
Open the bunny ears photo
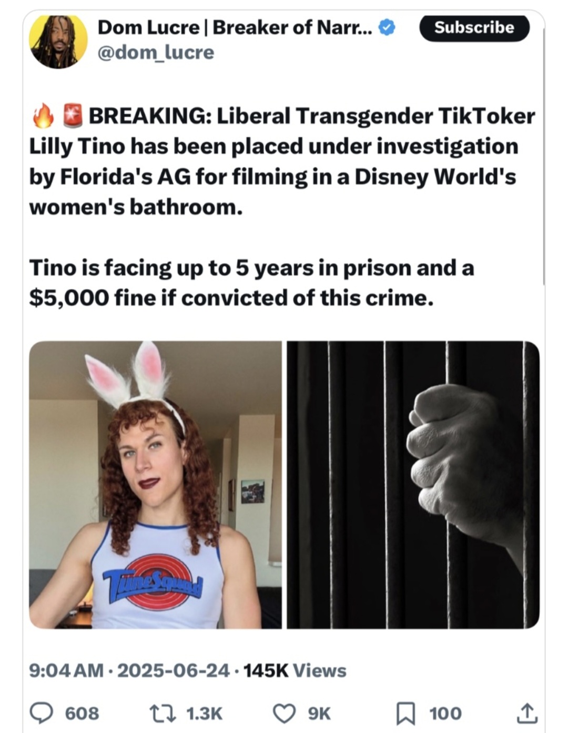pos(155,485)
